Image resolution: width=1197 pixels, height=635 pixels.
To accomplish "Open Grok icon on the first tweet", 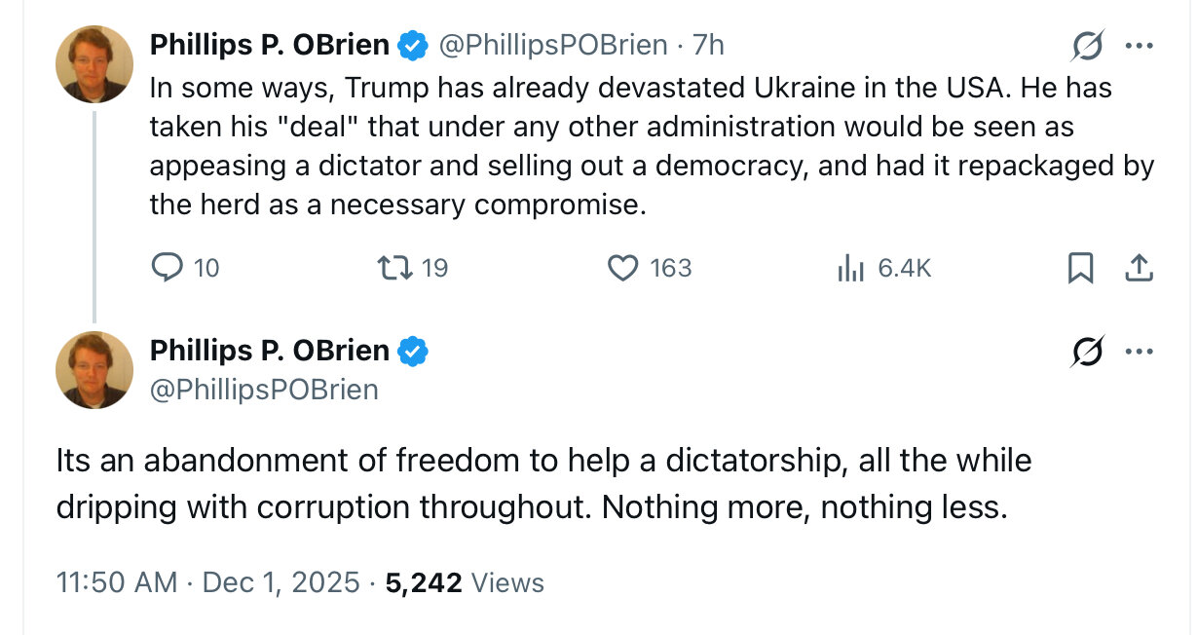I will tap(1087, 46).
